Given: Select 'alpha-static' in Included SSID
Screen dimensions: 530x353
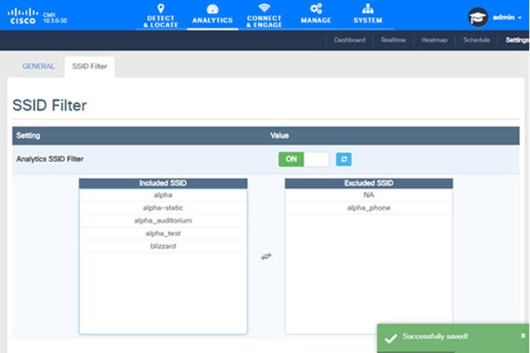Looking at the screenshot, I should tap(163, 208).
